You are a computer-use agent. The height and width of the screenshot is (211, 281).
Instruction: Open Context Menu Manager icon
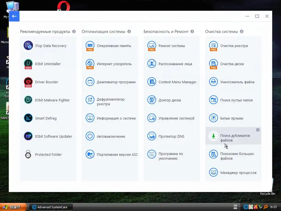click(151, 82)
